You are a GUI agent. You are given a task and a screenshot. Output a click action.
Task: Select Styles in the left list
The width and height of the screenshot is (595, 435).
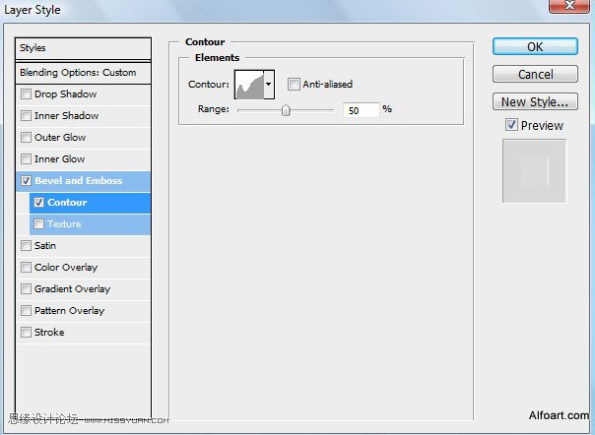pyautogui.click(x=83, y=48)
